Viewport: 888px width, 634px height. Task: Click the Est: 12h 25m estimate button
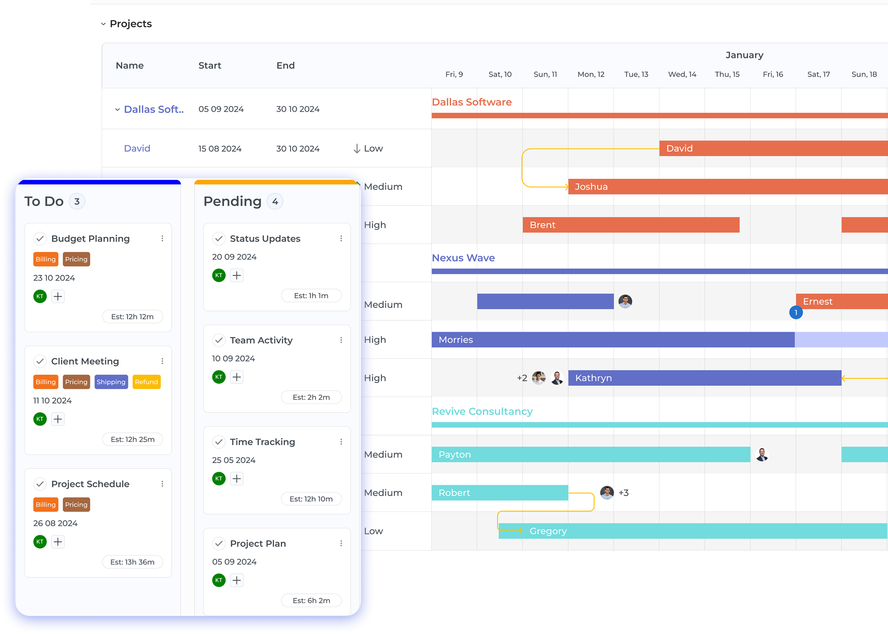click(x=132, y=439)
